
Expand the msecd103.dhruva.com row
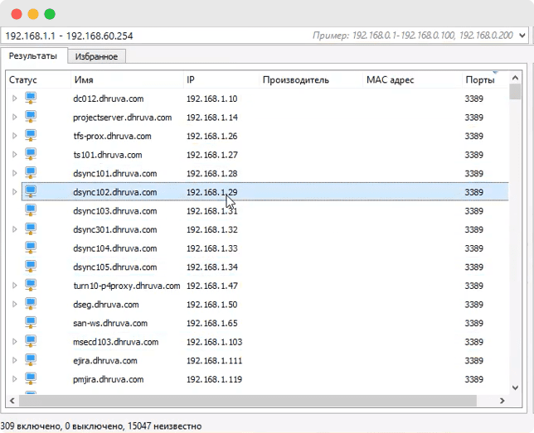tap(14, 341)
